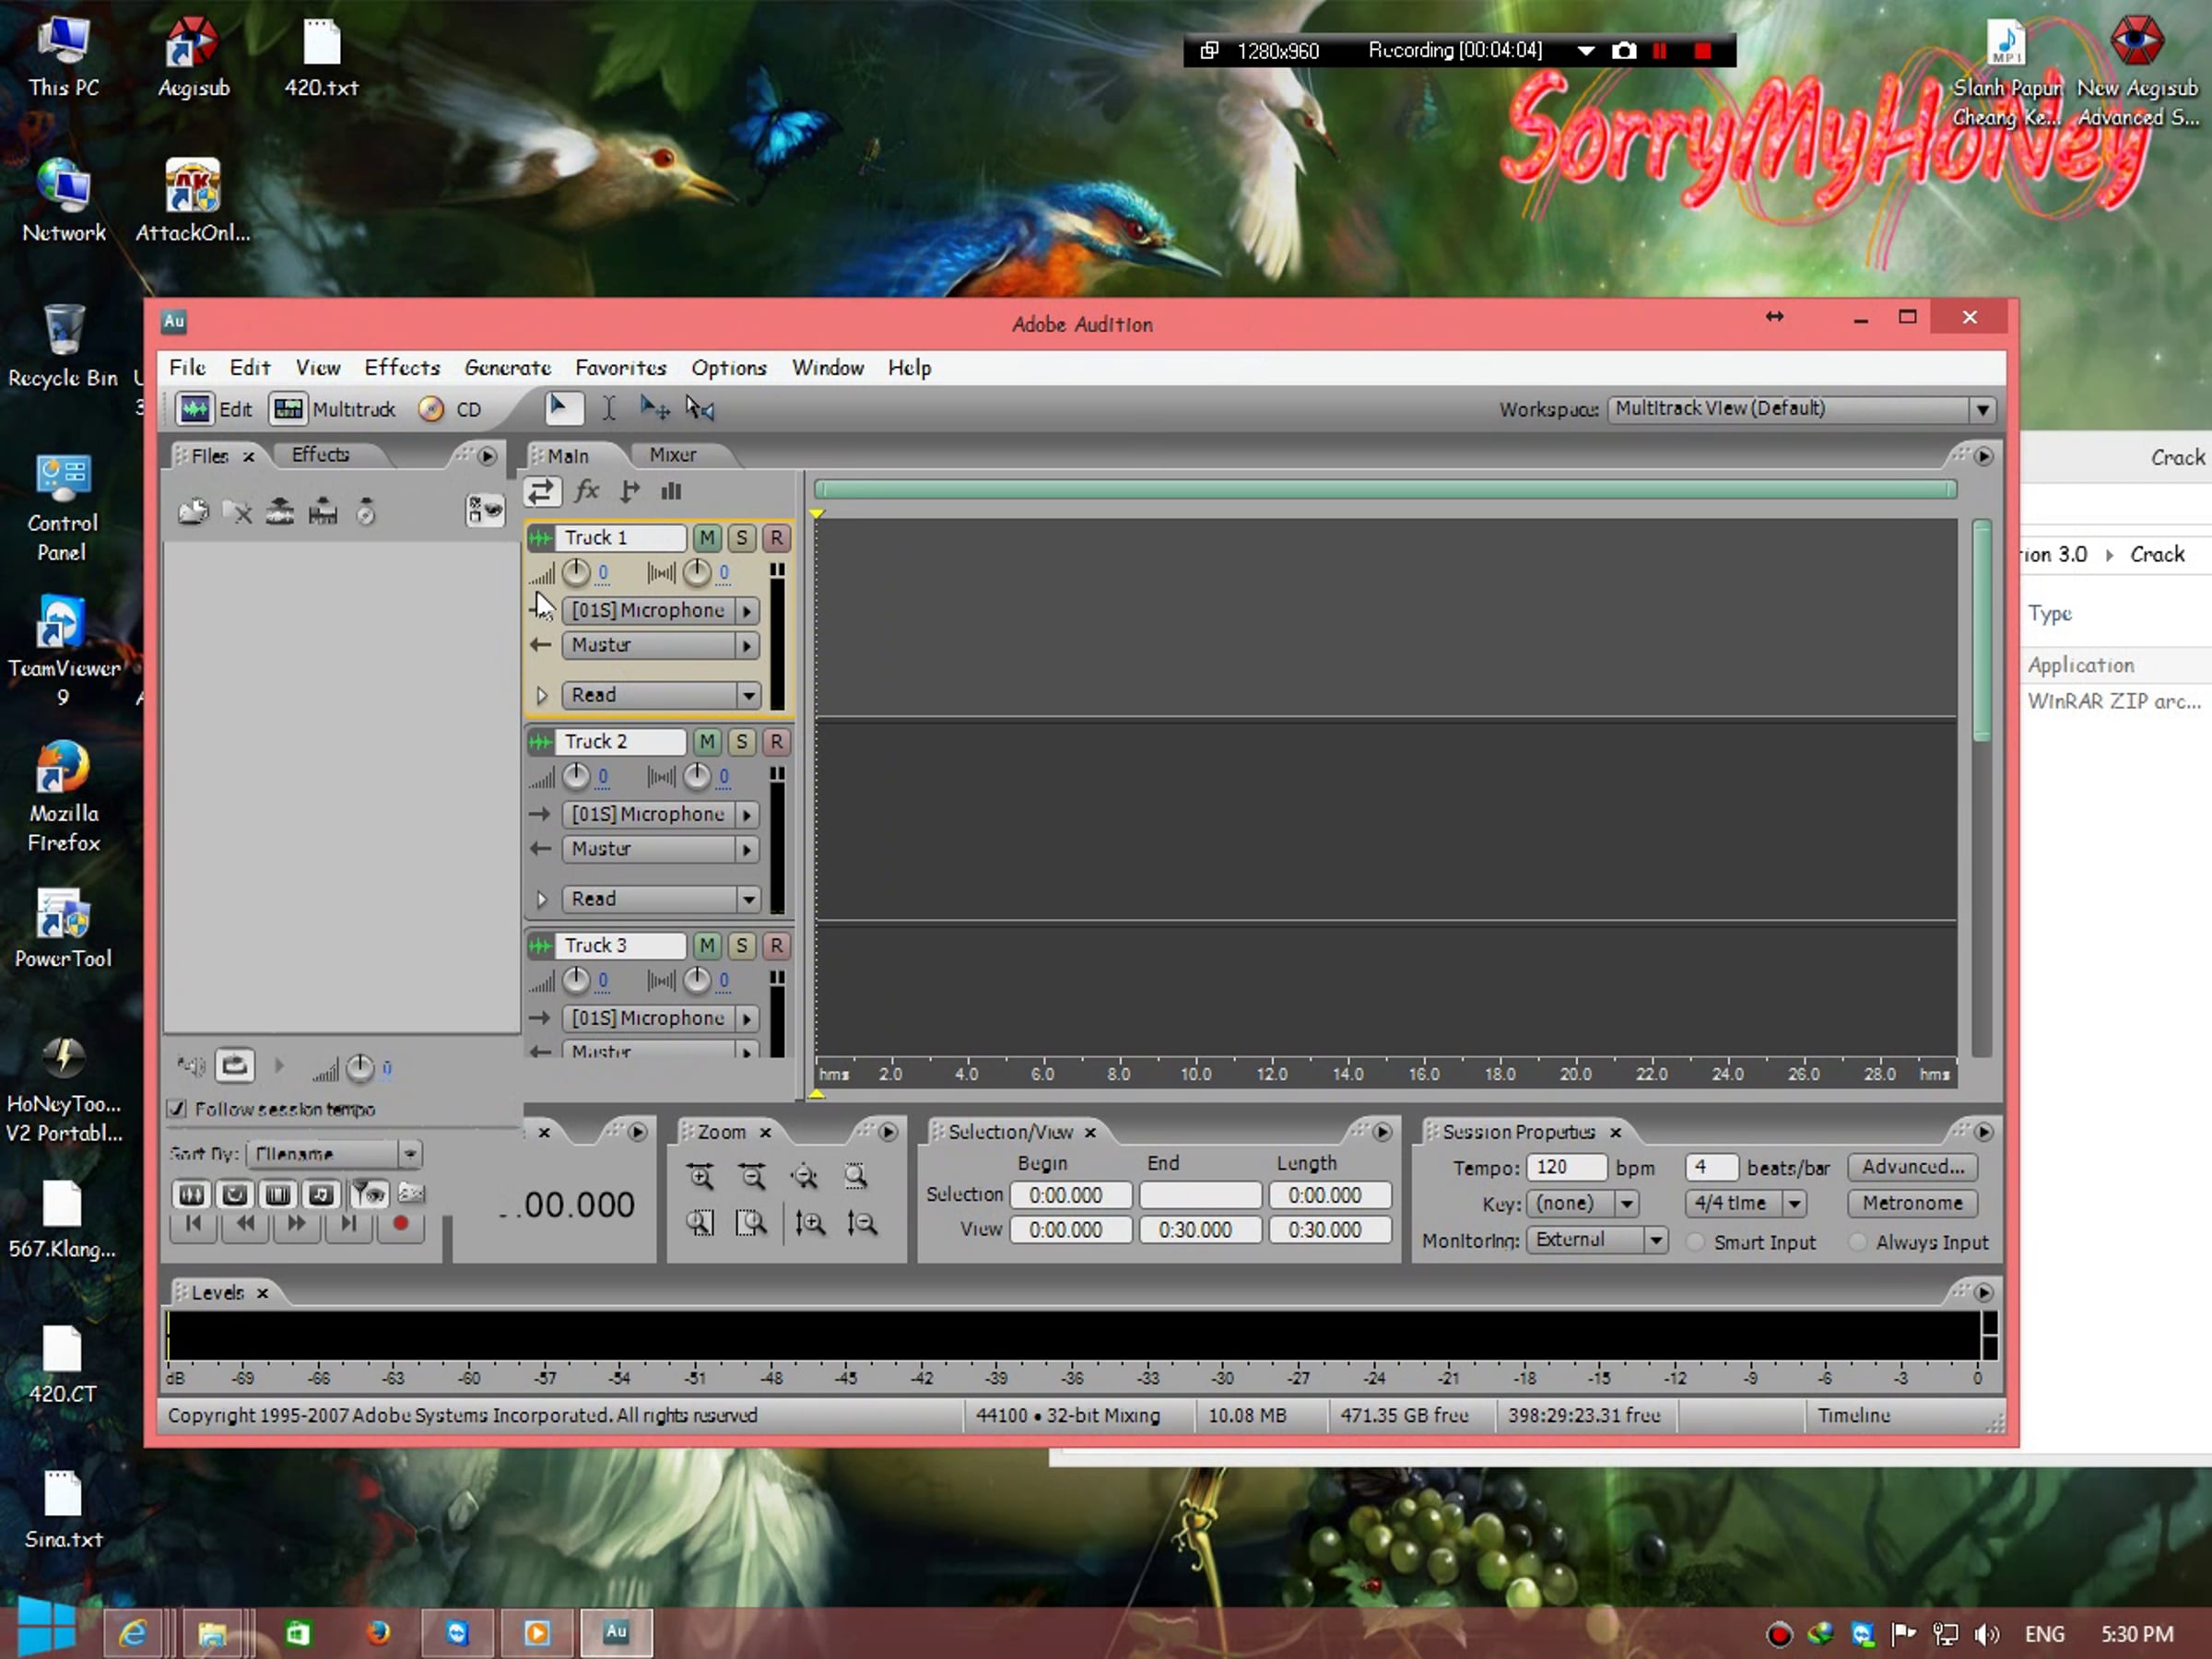
Task: Arm Track 2 for recording with R
Action: point(776,742)
